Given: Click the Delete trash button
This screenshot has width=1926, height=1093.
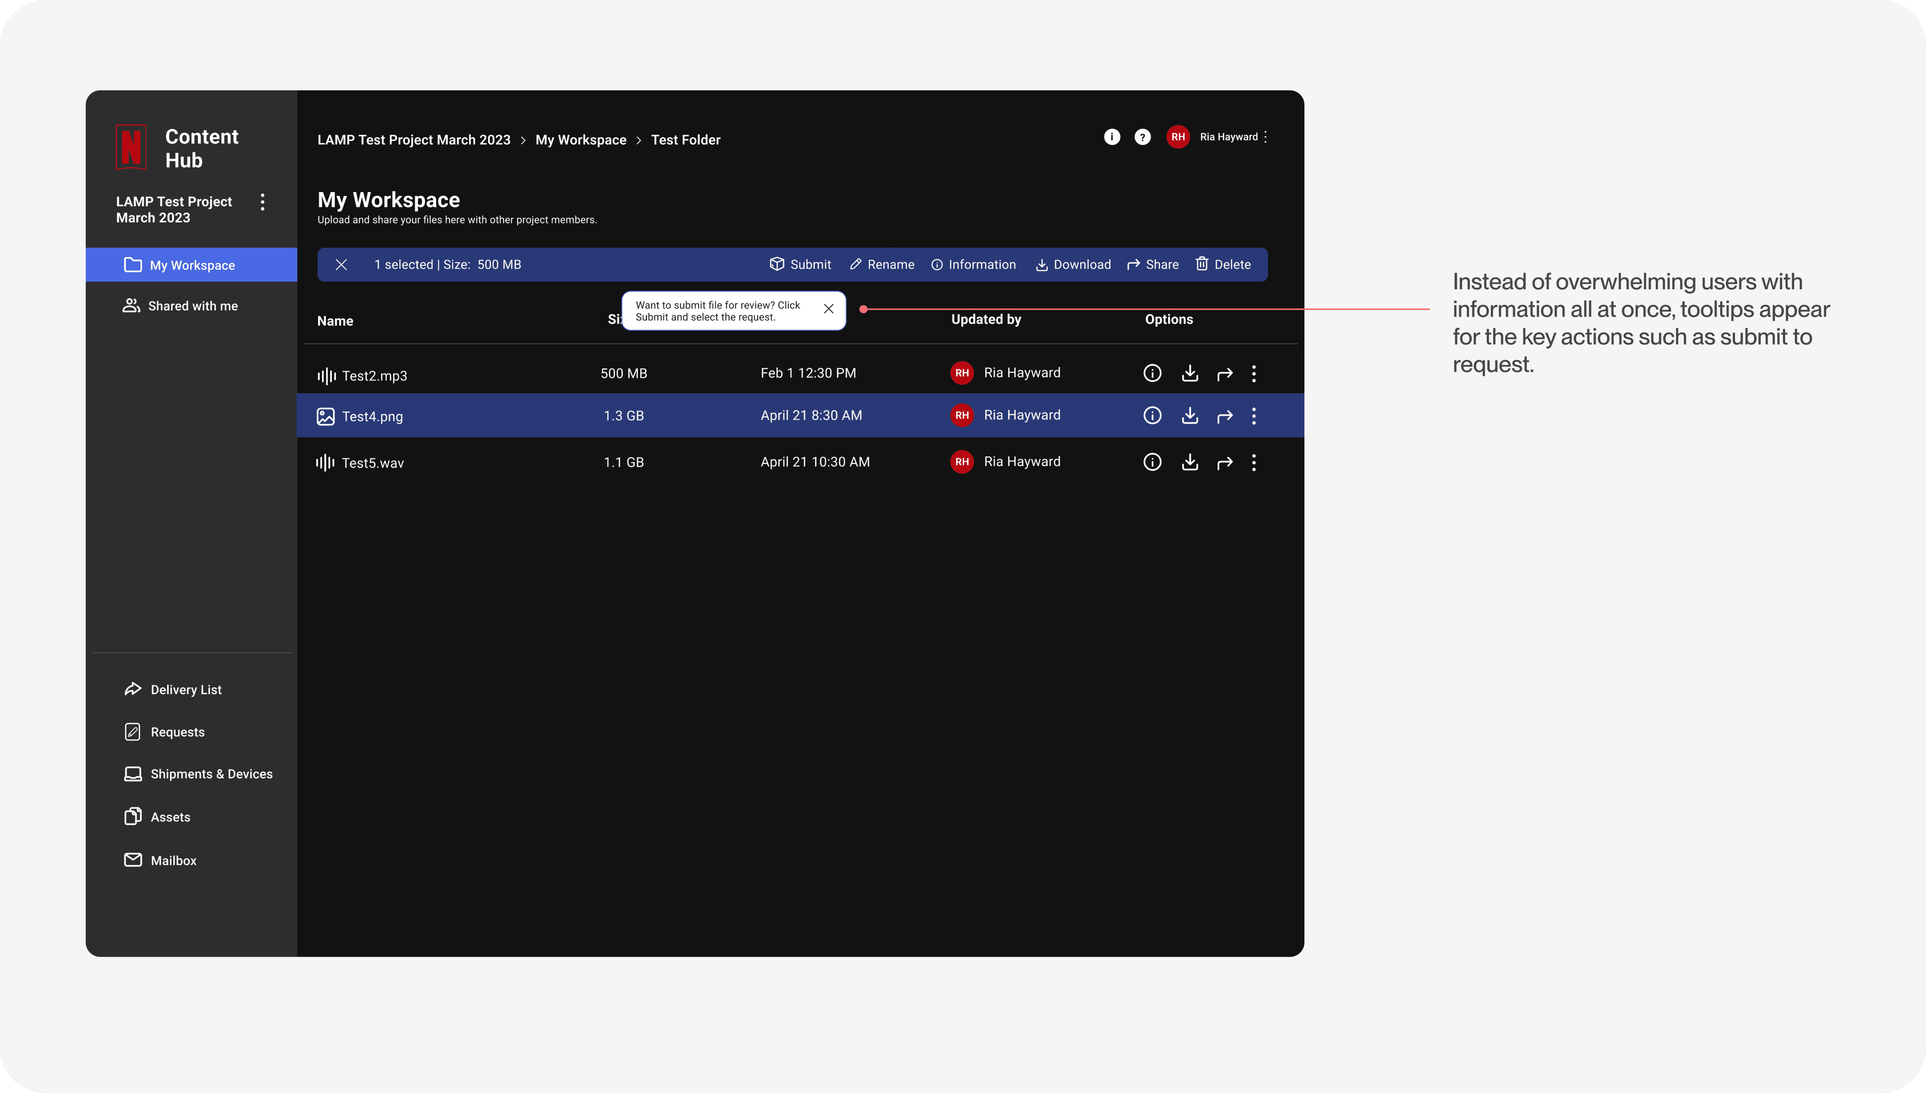Looking at the screenshot, I should [x=1223, y=264].
